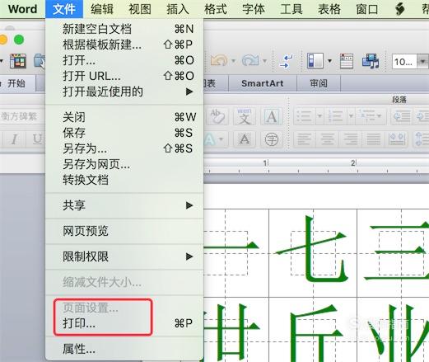The width and height of the screenshot is (429, 362).
Task: Expand the 限制权限 submenu
Action: click(124, 256)
